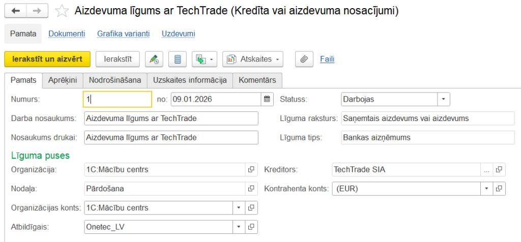Viewport: 521px width, 242px height.
Task: Open the Atskaites reports menu
Action: [253, 59]
